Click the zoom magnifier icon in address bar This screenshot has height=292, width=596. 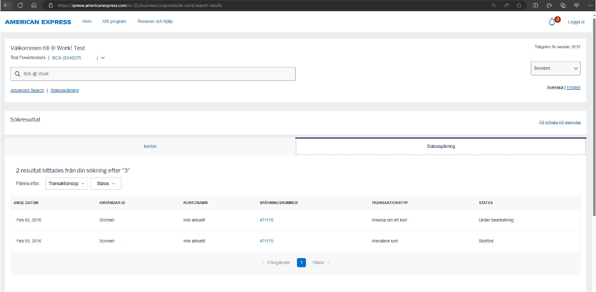[x=494, y=5]
